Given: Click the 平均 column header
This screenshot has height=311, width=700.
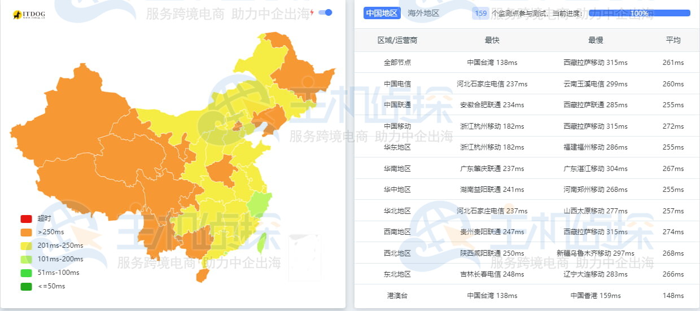Looking at the screenshot, I should (x=673, y=40).
